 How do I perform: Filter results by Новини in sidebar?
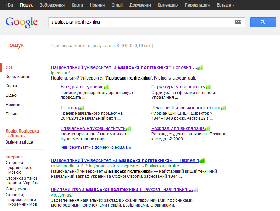click(13, 105)
